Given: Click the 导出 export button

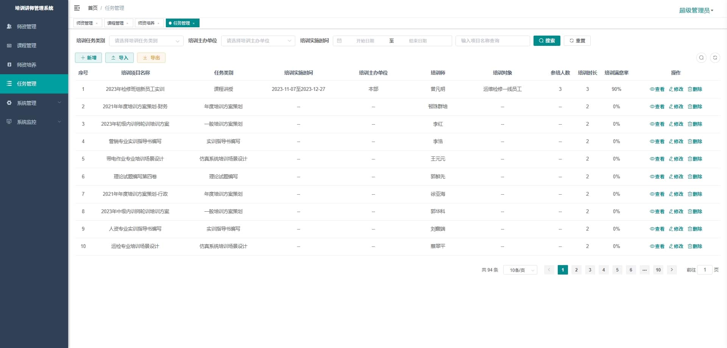Looking at the screenshot, I should pyautogui.click(x=151, y=58).
